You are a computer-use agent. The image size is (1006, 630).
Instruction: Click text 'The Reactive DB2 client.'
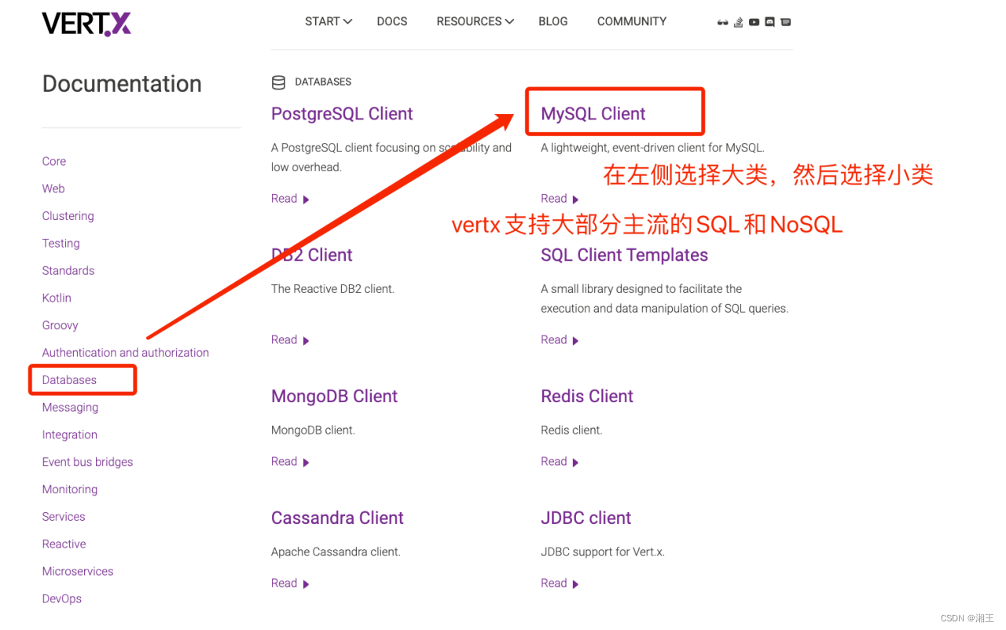coord(332,289)
